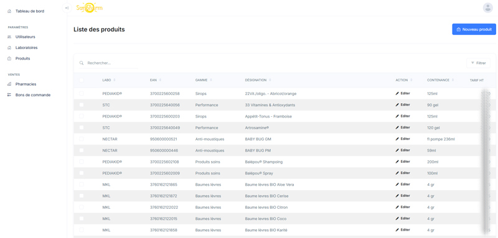498x238 pixels.
Task: Click the Pharmacies chart icon
Action: point(9,84)
